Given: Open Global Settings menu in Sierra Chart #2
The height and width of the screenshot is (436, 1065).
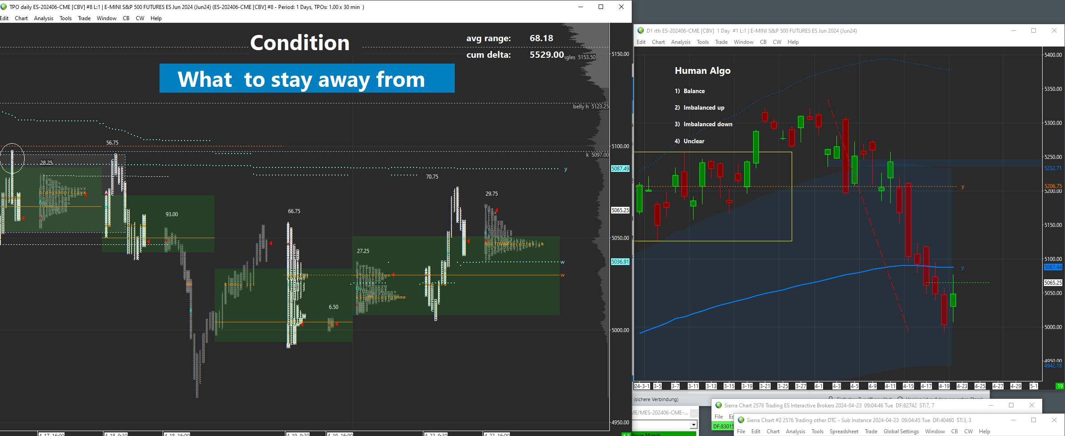Looking at the screenshot, I should [901, 432].
